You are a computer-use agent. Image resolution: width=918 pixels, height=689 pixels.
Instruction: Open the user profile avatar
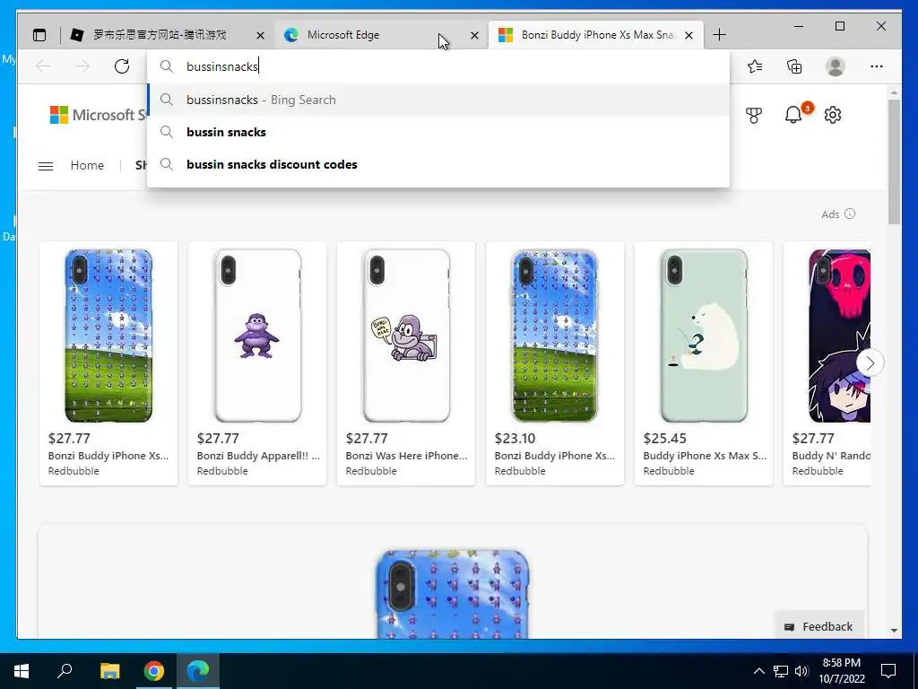click(x=836, y=66)
